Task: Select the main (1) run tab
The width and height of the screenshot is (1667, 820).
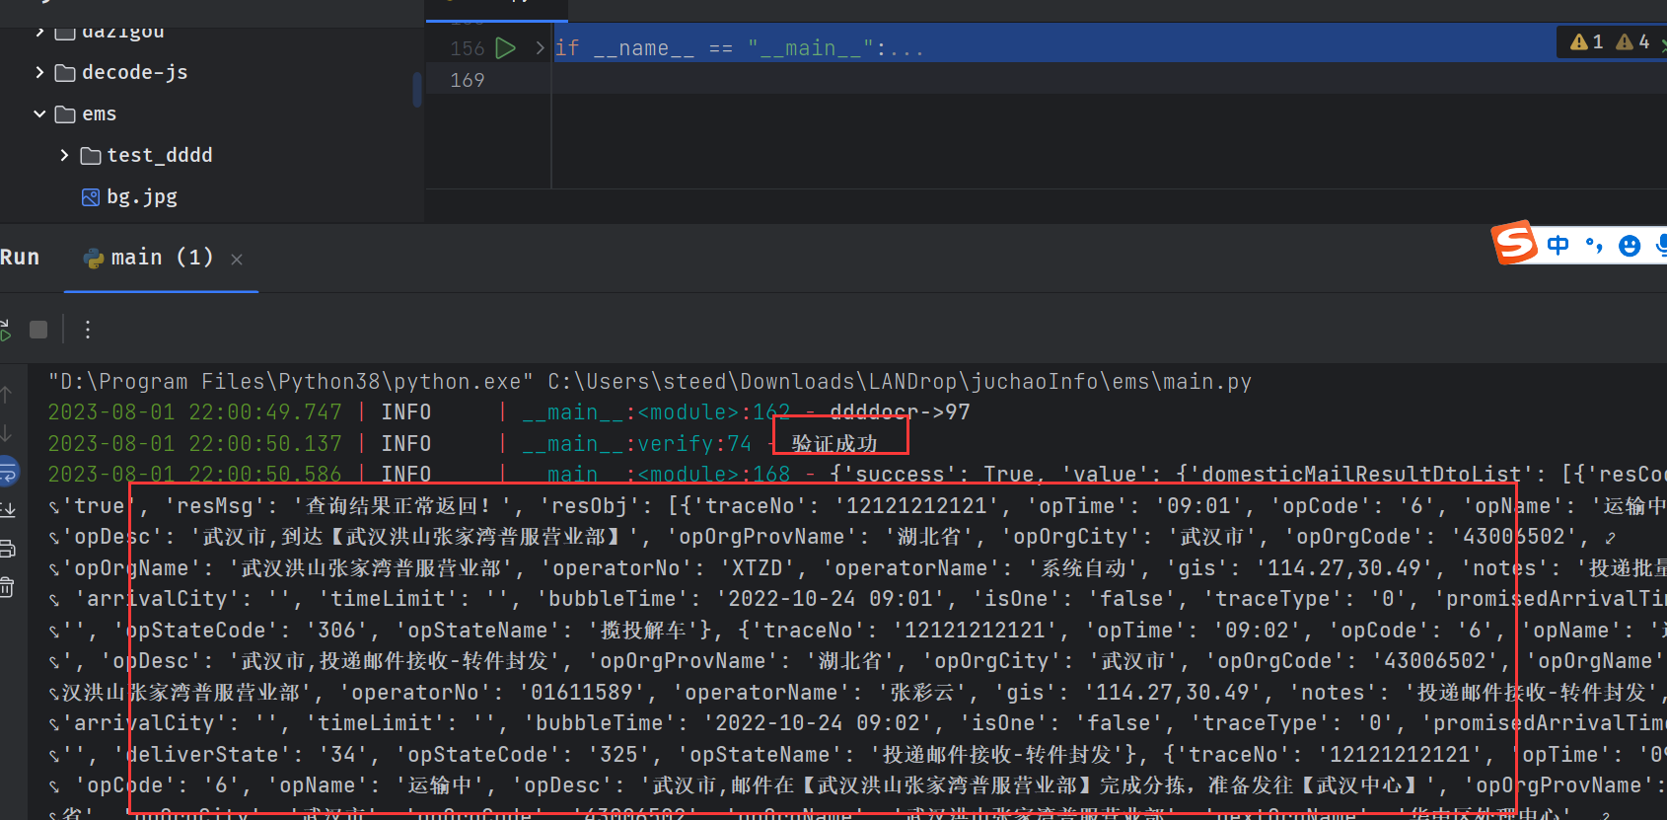Action: [x=162, y=258]
